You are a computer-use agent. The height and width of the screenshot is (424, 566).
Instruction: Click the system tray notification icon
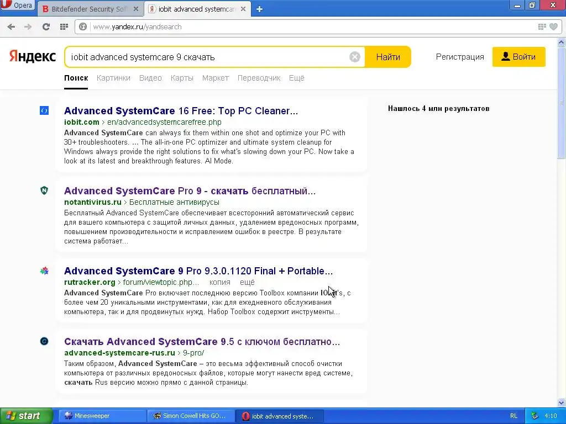coord(534,416)
